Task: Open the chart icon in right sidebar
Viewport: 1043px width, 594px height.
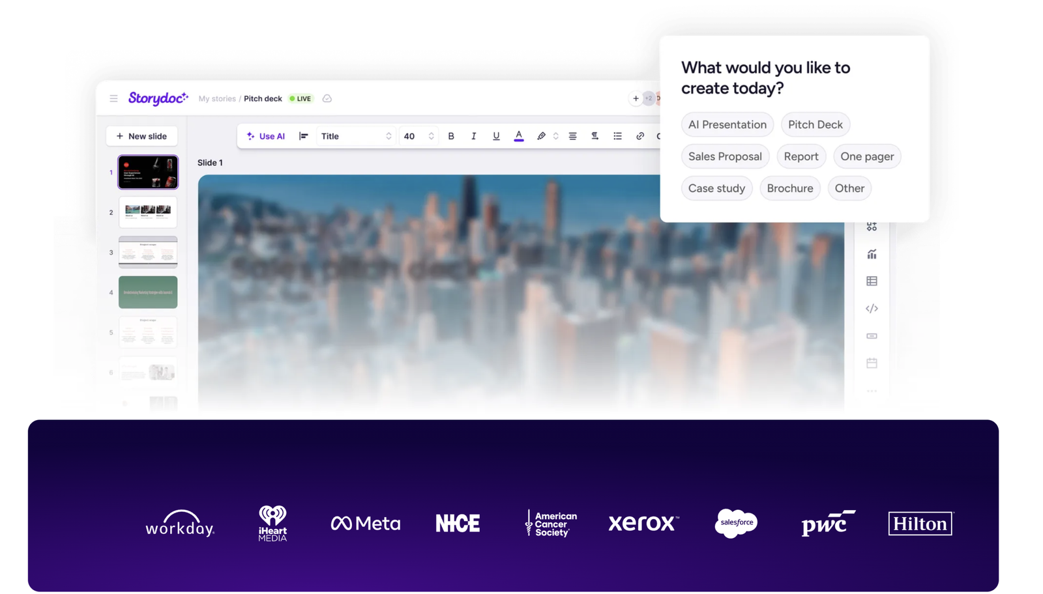Action: pyautogui.click(x=872, y=254)
